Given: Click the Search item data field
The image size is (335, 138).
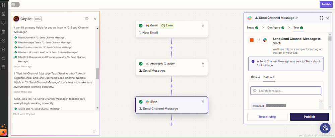Looking at the screenshot, I should [x=286, y=91].
